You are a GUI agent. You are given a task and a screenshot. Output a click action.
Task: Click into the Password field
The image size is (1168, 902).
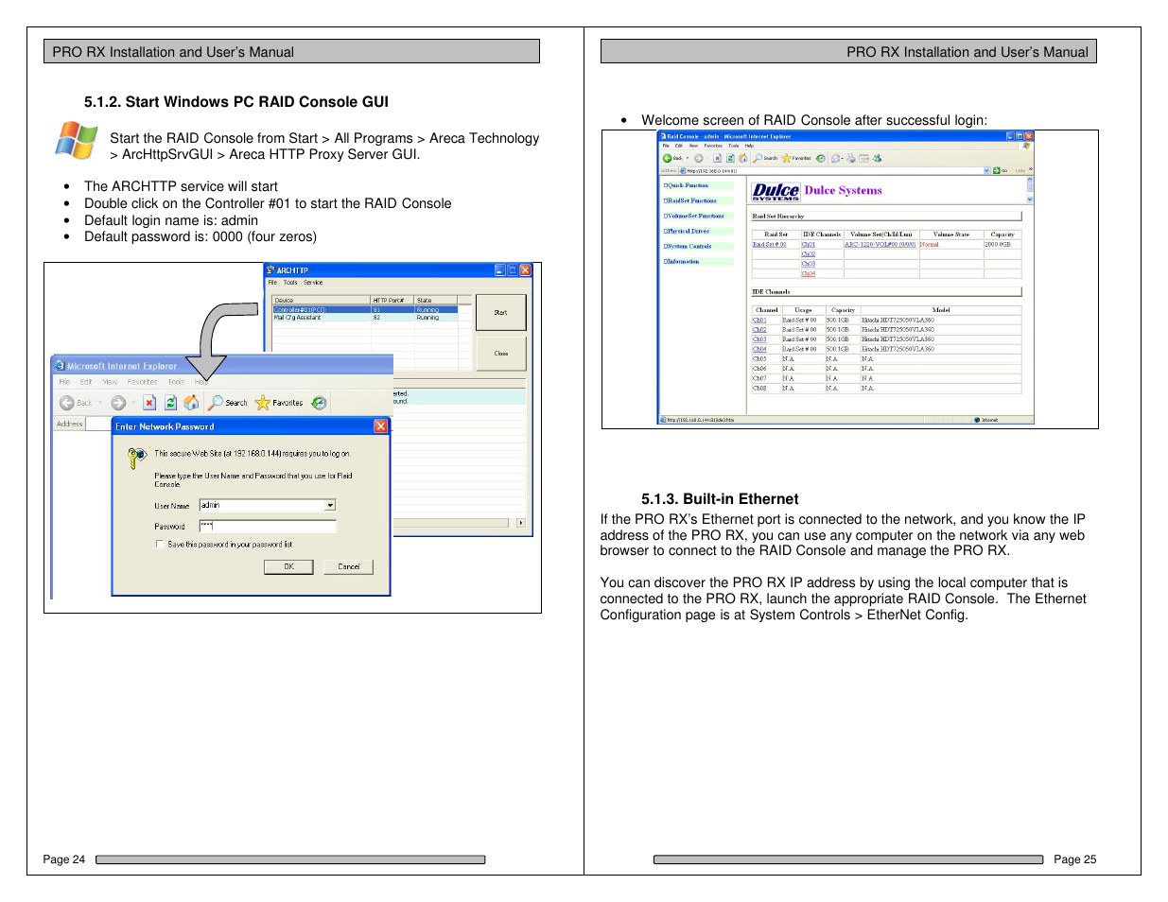tap(268, 526)
